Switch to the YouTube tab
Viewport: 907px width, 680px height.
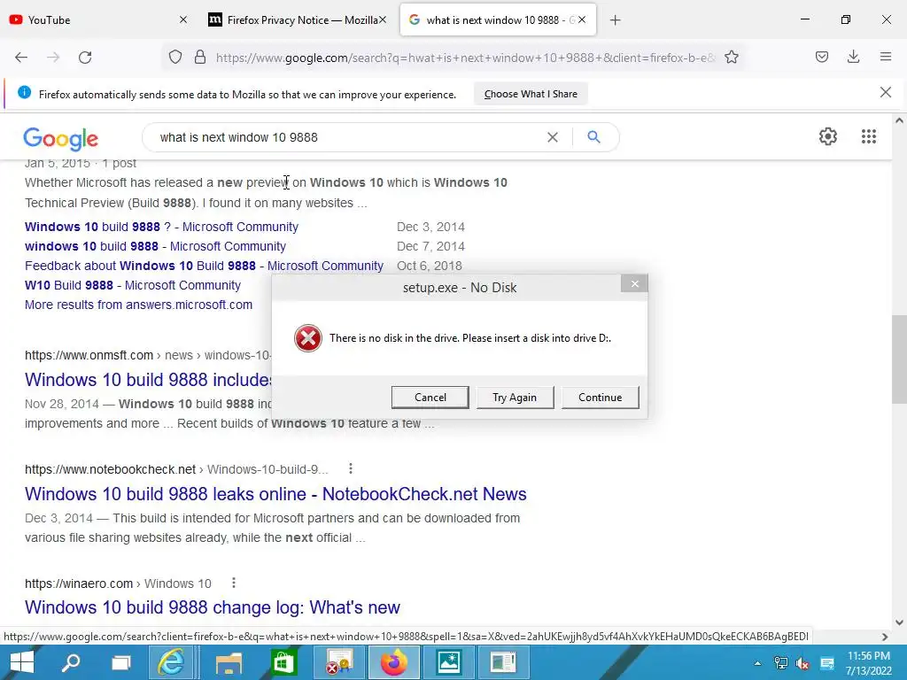(x=91, y=20)
